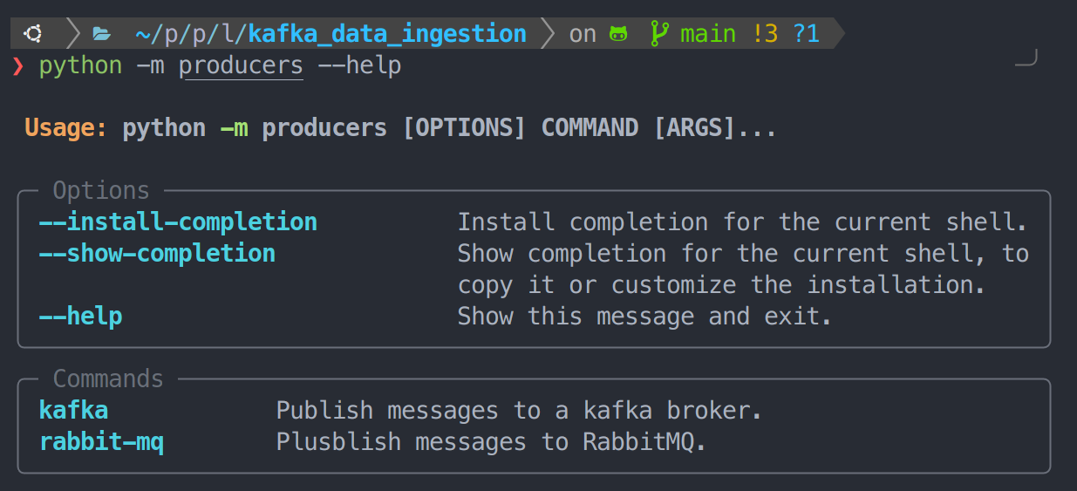1077x491 pixels.
Task: Click the python word in typed command
Action: coord(80,66)
